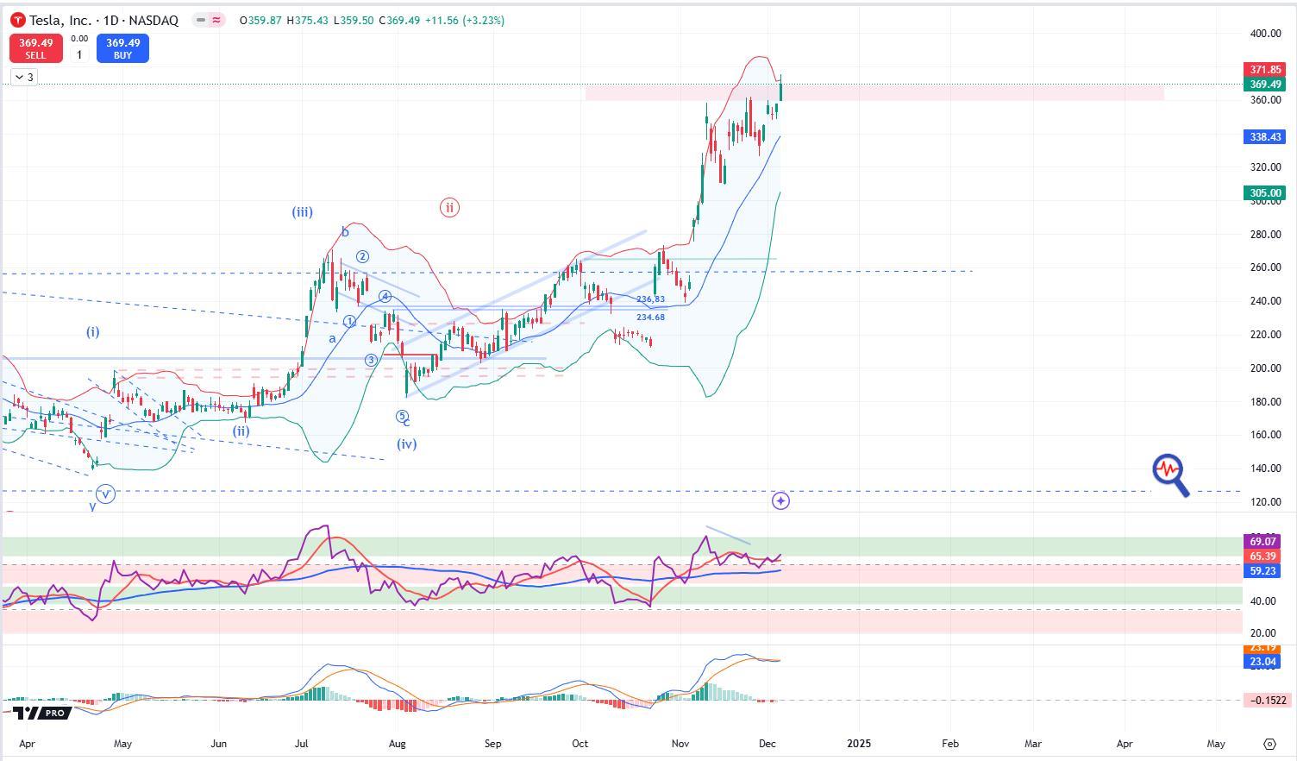Click the red 65.39 indicator value
This screenshot has width=1297, height=761.
(1263, 557)
